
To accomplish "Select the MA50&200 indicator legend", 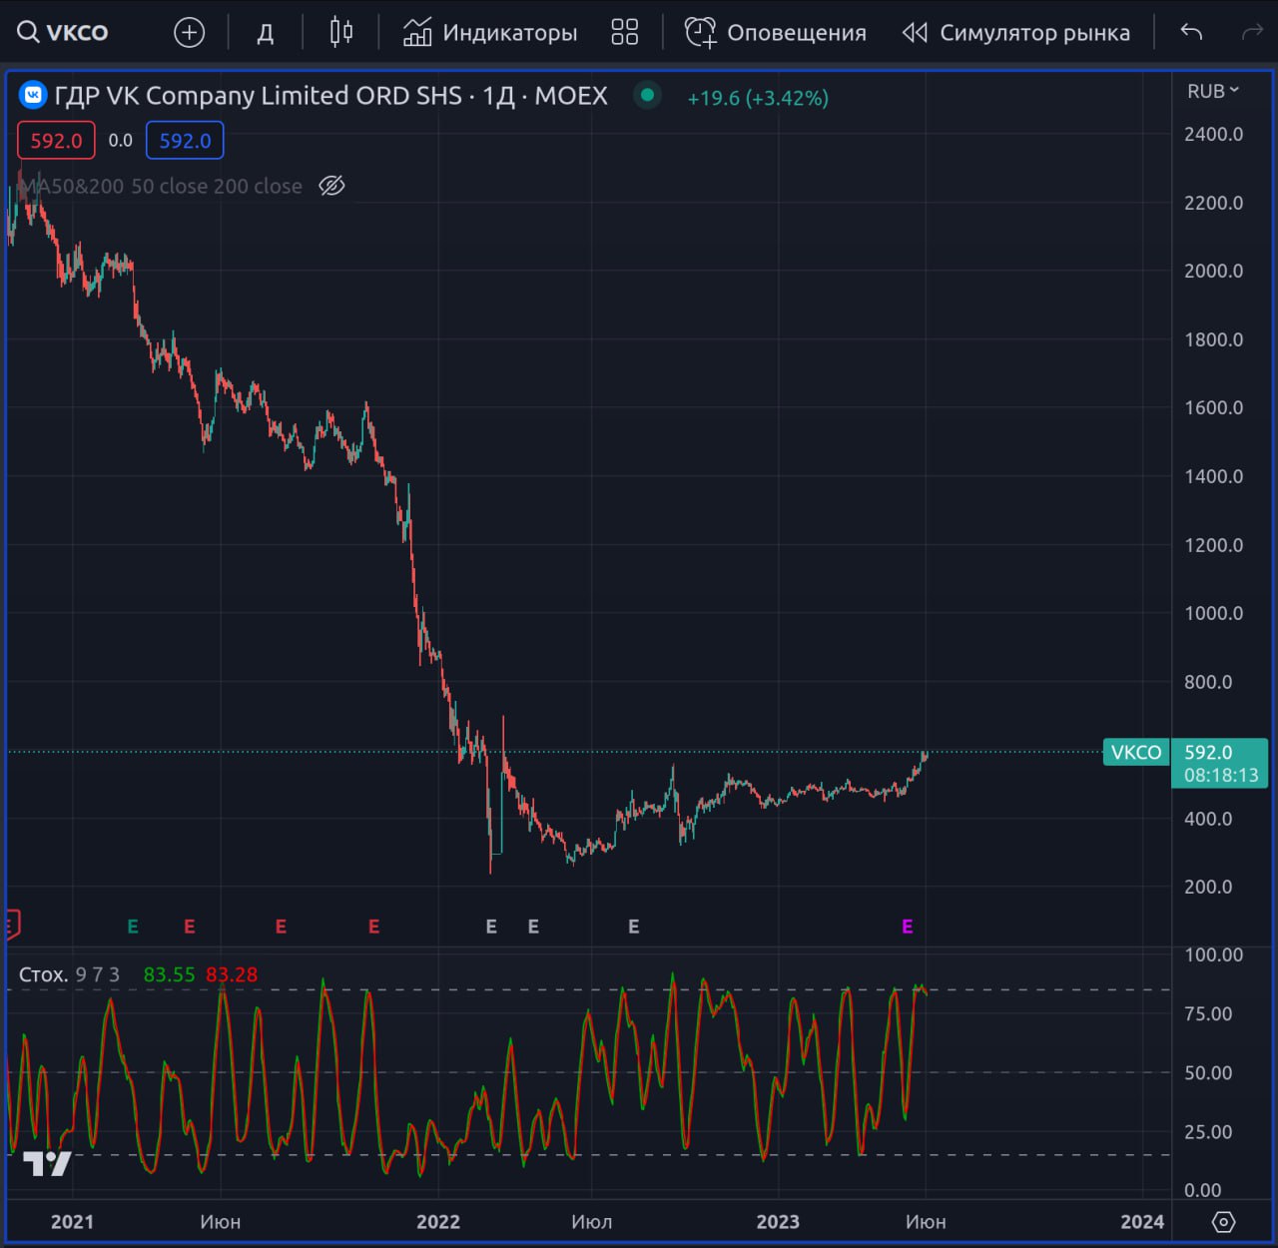I will (161, 186).
